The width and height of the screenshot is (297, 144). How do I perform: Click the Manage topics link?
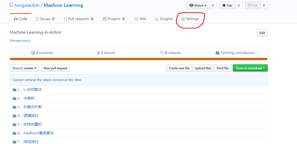click(x=20, y=41)
